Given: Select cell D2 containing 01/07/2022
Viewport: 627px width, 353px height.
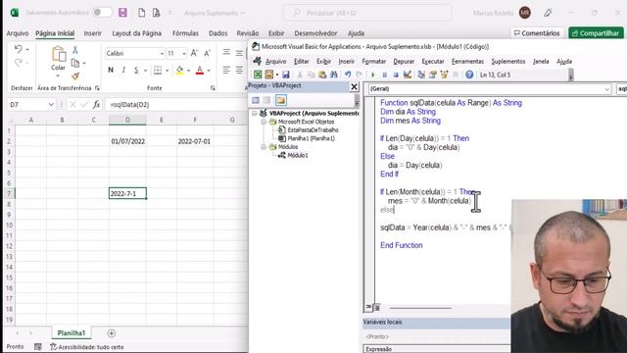Looking at the screenshot, I should click(127, 141).
